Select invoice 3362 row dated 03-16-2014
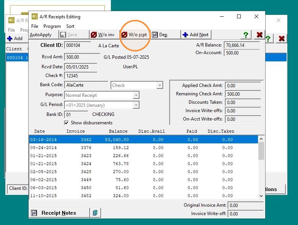The width and height of the screenshot is (298, 225). [x=144, y=140]
